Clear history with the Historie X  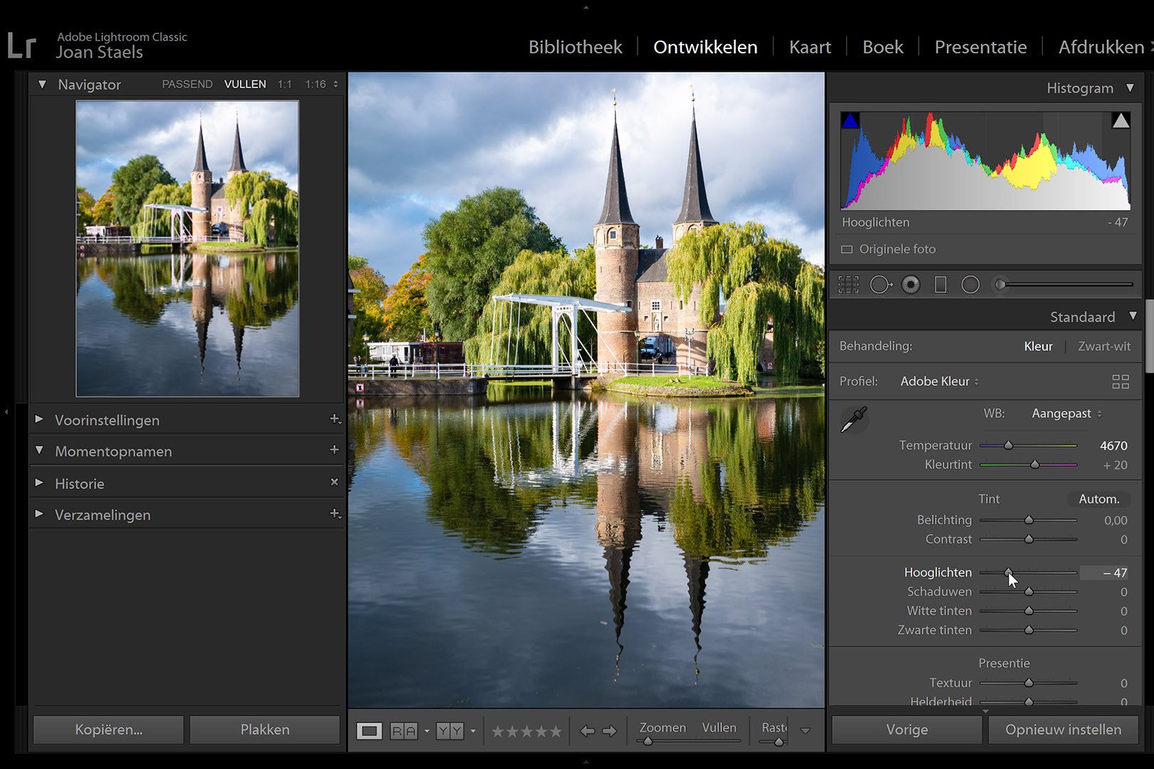pos(334,482)
